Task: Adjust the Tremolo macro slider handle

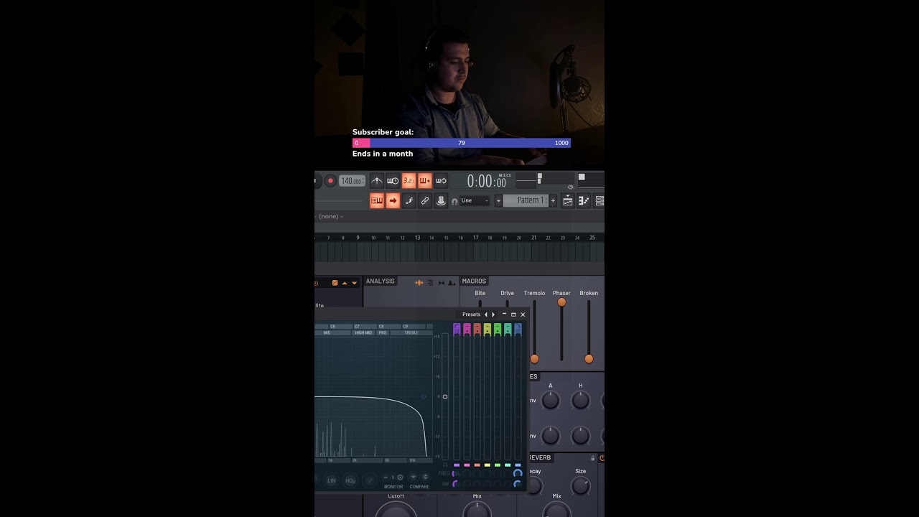Action: [x=534, y=358]
